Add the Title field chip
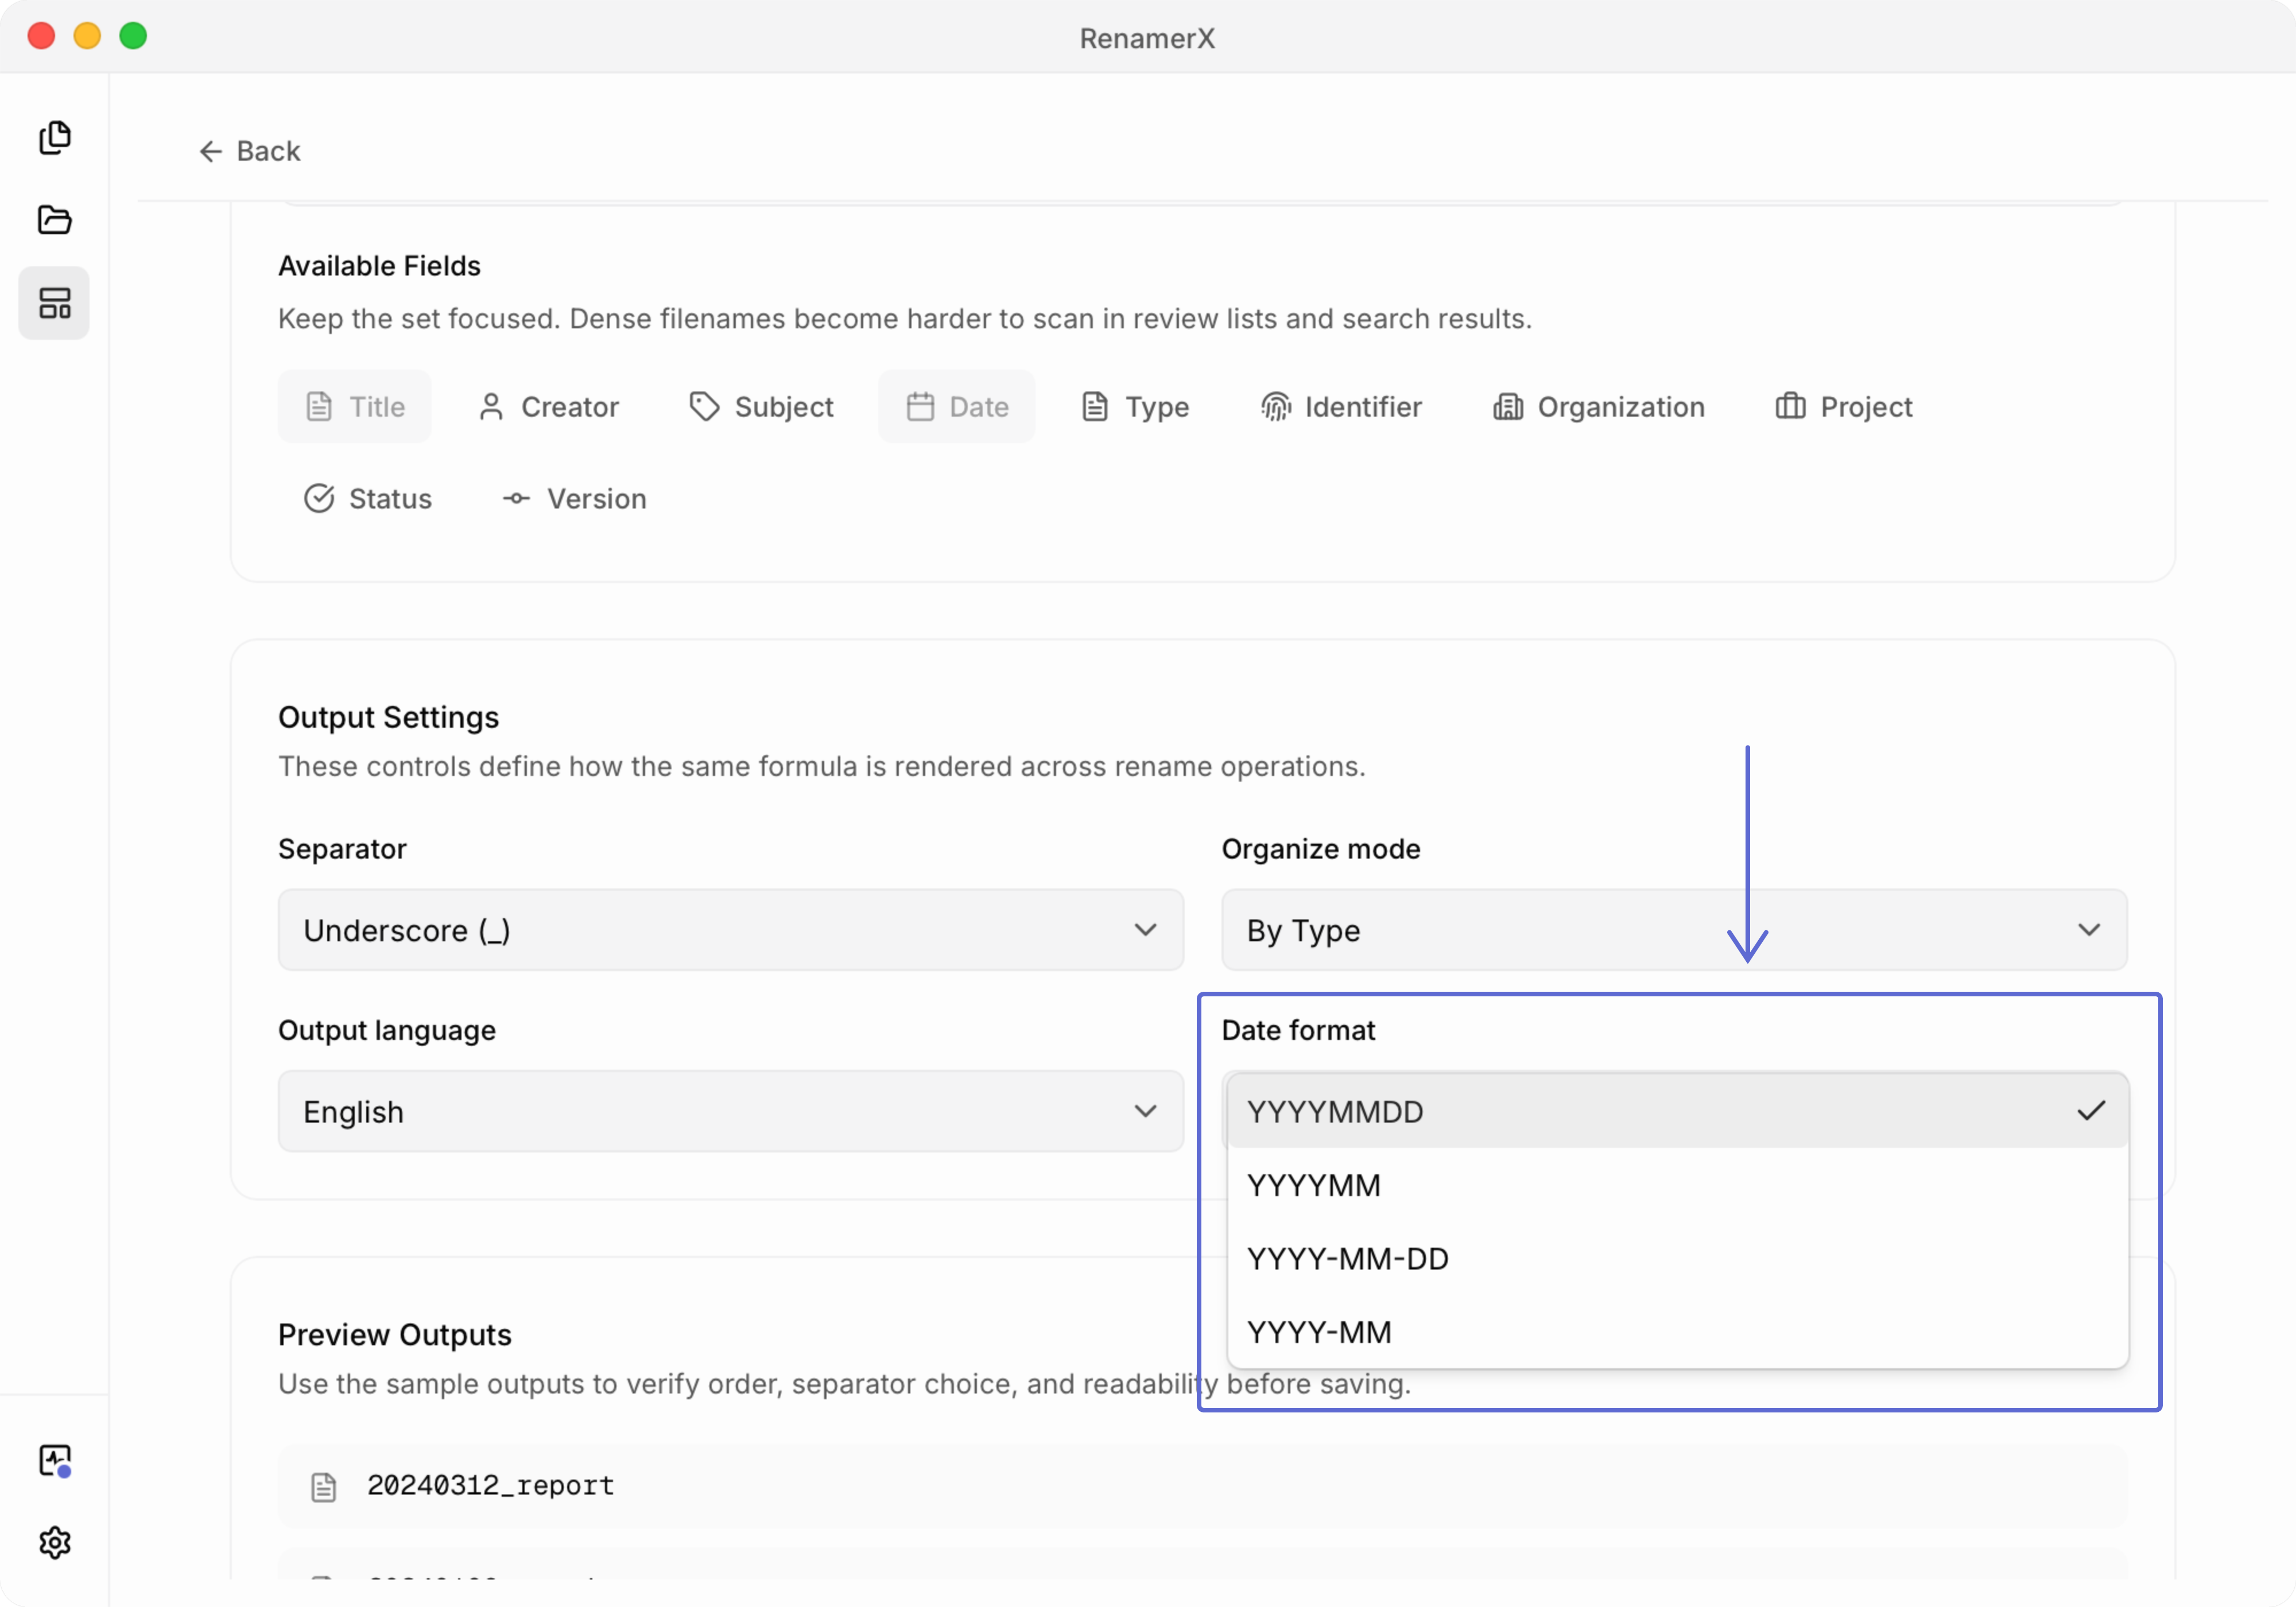Viewport: 2296px width, 1607px height. (355, 407)
